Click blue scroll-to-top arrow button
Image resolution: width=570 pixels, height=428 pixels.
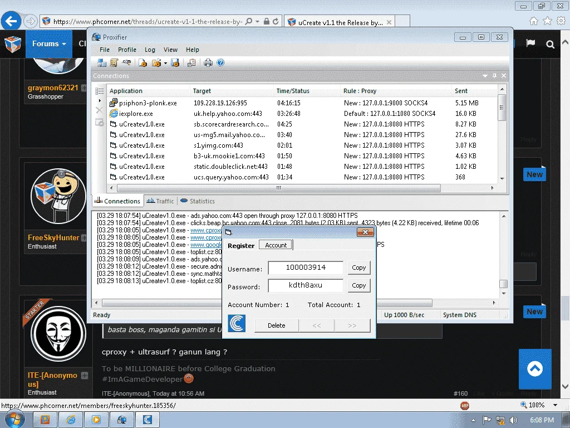[x=535, y=369]
